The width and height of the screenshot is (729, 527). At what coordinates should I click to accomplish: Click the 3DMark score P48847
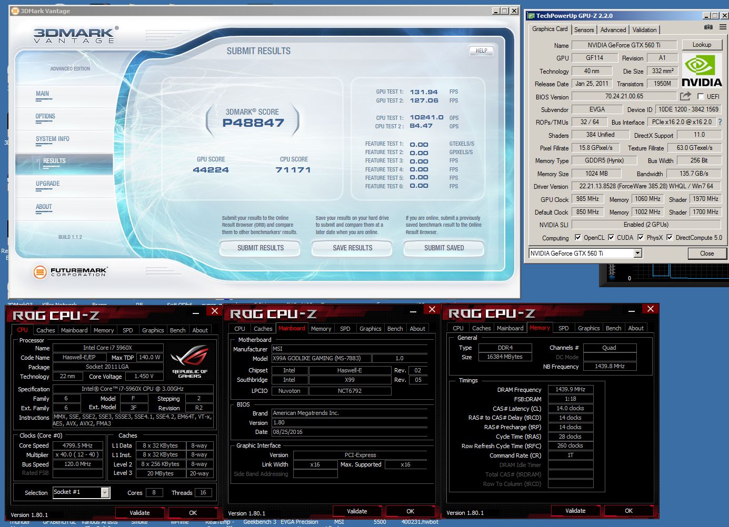(x=253, y=123)
